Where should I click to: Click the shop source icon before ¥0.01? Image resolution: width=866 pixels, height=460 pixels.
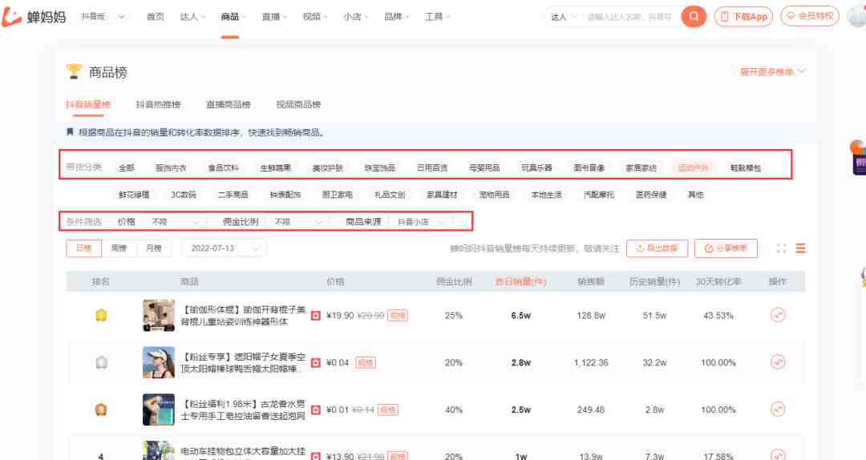point(316,410)
